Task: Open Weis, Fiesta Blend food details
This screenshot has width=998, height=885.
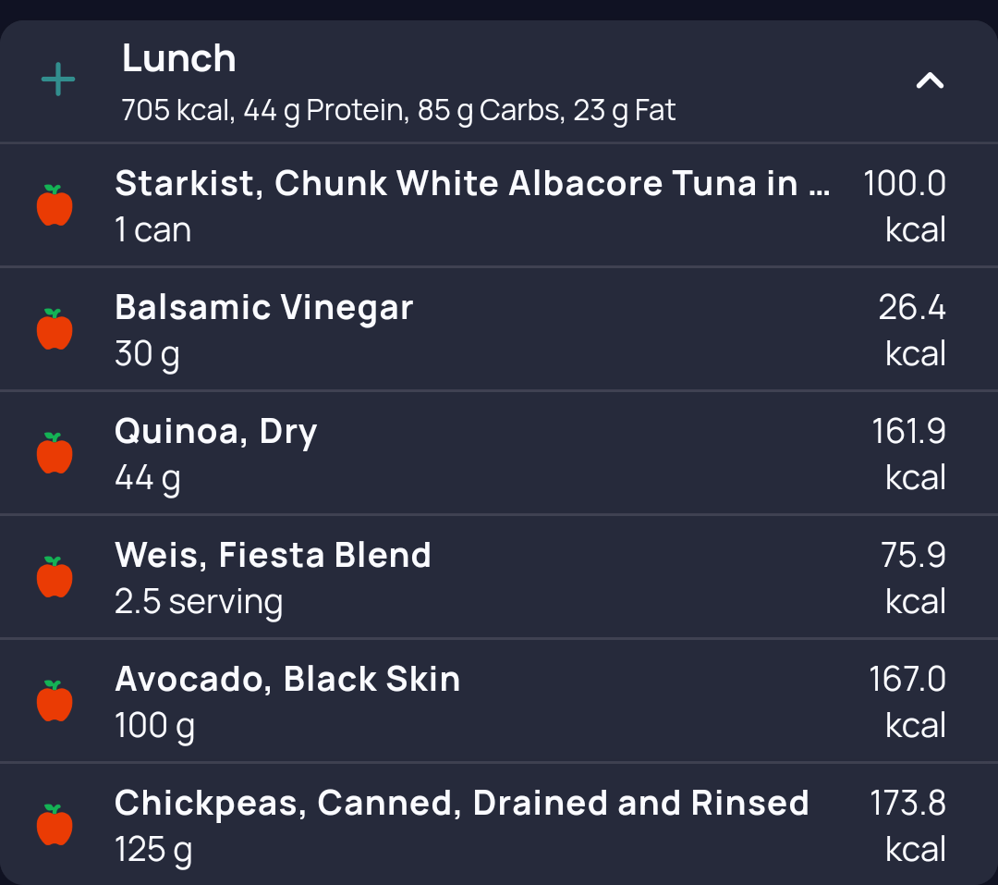Action: point(273,556)
